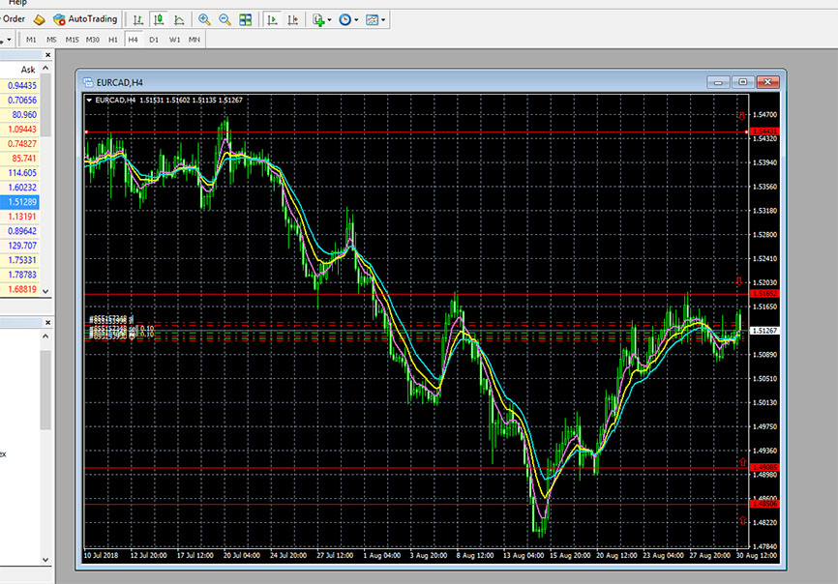The image size is (838, 584).
Task: Click the H1 timeframe button
Action: point(113,40)
